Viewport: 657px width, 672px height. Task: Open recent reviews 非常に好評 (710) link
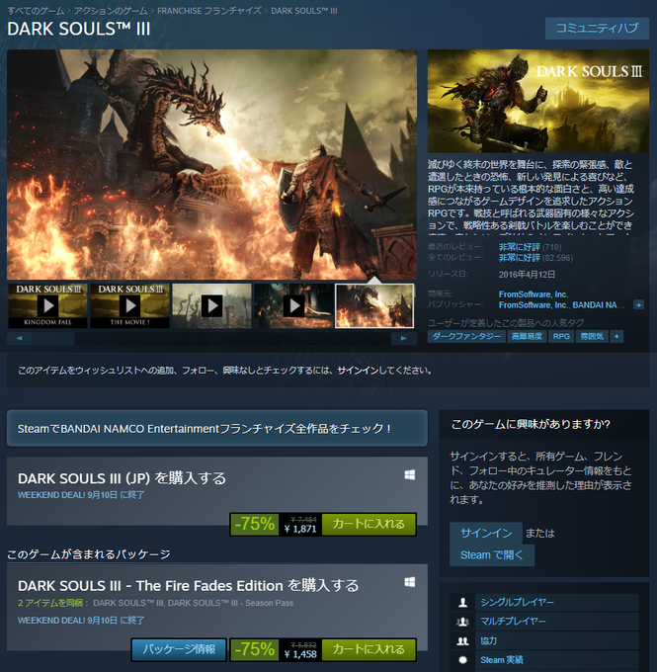[530, 247]
